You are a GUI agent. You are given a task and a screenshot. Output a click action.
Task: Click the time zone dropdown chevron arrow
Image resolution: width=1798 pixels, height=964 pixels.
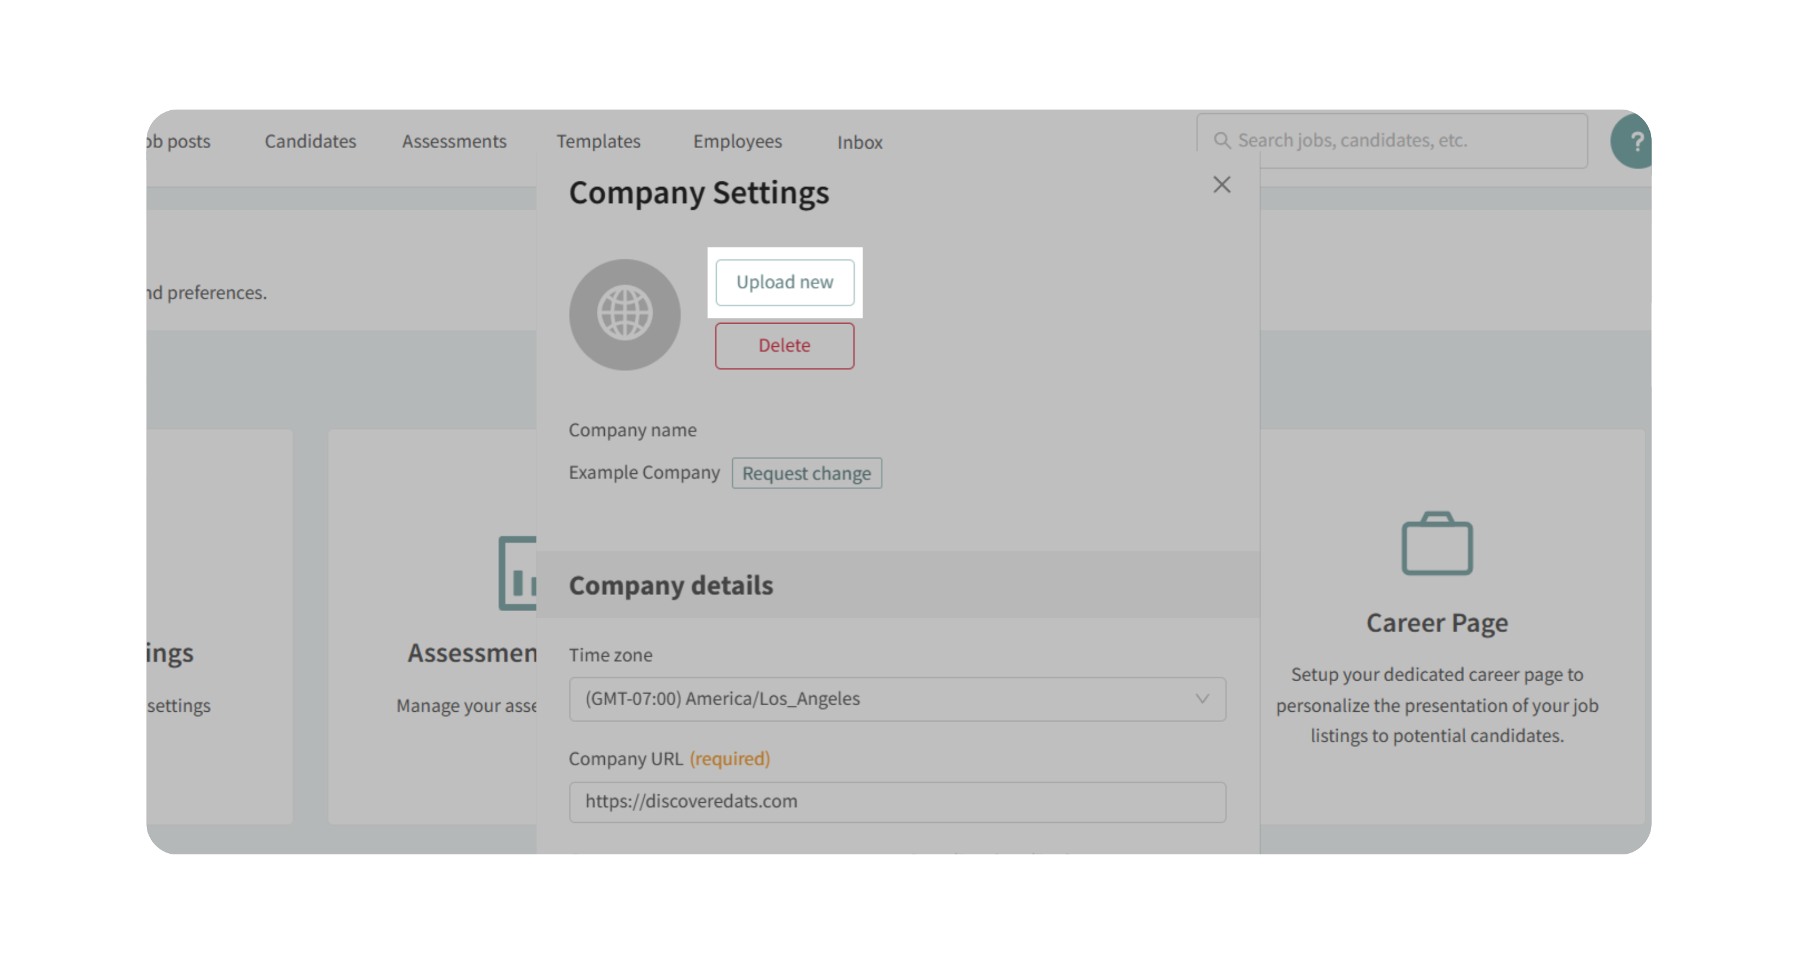click(x=1201, y=699)
